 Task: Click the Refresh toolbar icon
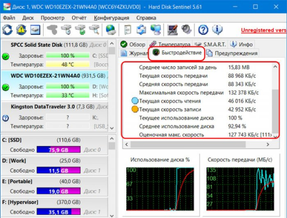click(8, 30)
